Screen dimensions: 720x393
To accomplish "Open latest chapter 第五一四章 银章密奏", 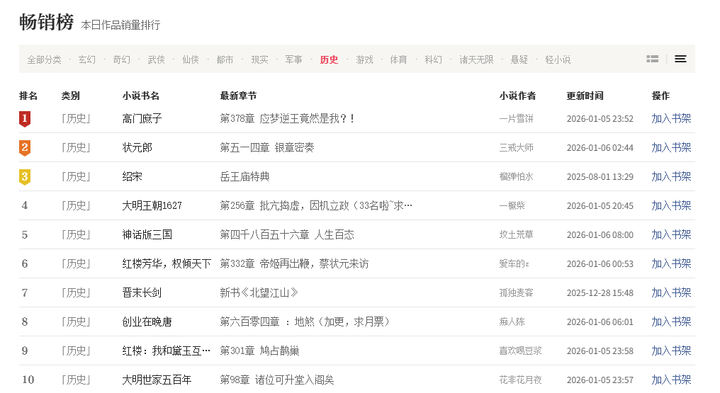I will tap(267, 147).
